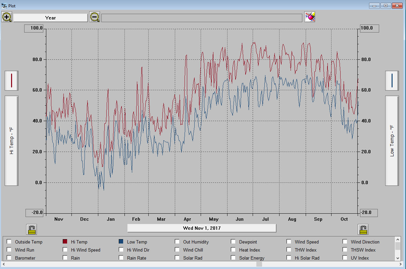This screenshot has height=269, width=406.
Task: Tick the Barometer checkbox
Action: 9,258
